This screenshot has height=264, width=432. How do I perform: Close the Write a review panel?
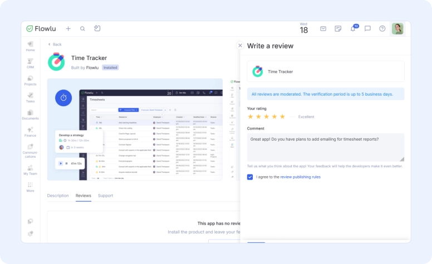click(x=240, y=46)
